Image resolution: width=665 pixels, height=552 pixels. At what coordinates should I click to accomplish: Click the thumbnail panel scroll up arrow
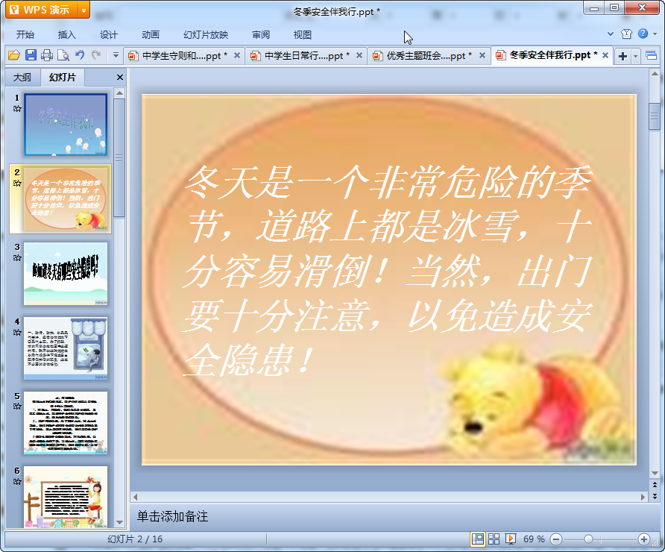coord(119,93)
